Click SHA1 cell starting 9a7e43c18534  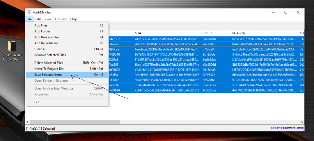167,54
